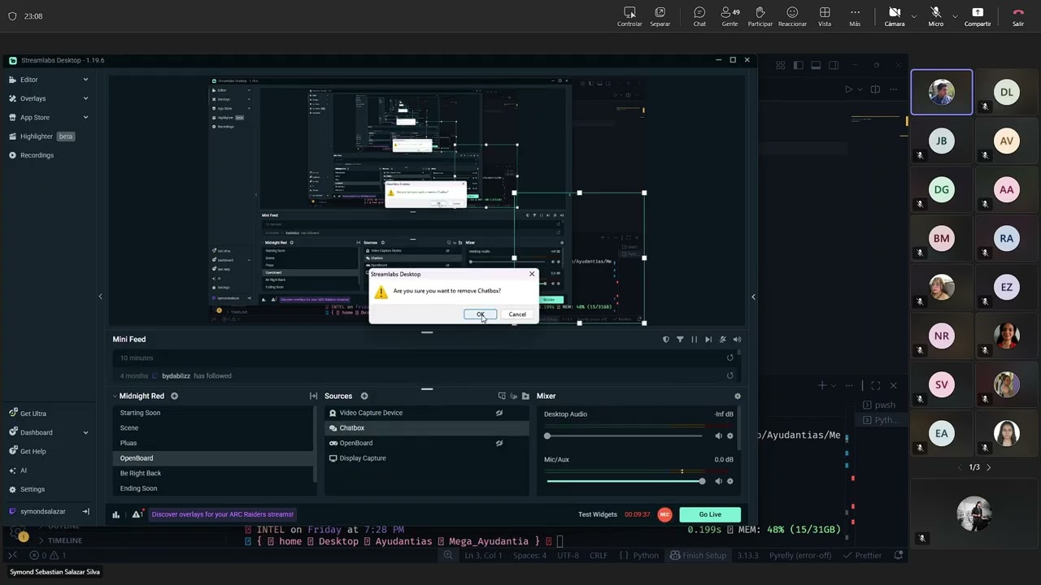This screenshot has height=585, width=1041.
Task: Unmute the Micro microphone
Action: [x=936, y=16]
